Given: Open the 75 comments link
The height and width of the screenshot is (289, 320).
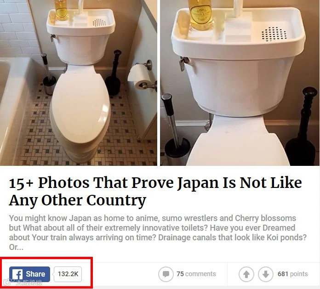Looking at the screenshot, I should click(x=196, y=274).
